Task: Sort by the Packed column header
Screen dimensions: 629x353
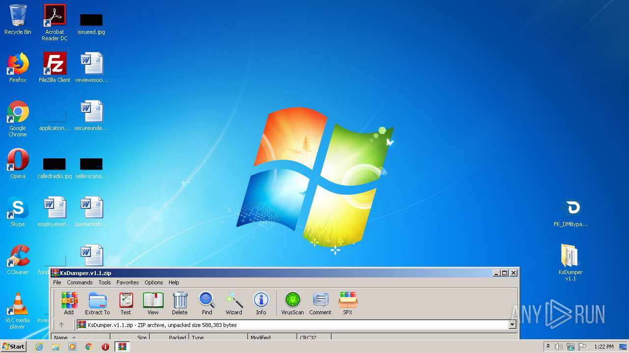Action: (x=169, y=337)
